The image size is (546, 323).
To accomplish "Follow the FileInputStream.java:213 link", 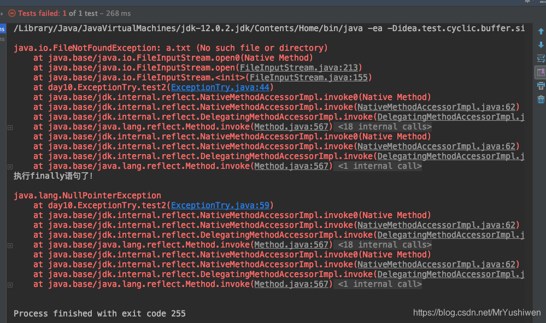I will coord(298,68).
